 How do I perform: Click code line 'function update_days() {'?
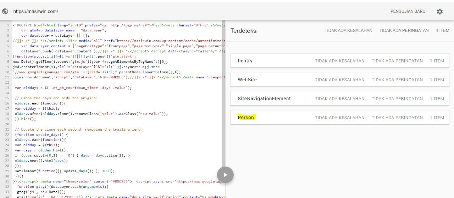pos(41,134)
